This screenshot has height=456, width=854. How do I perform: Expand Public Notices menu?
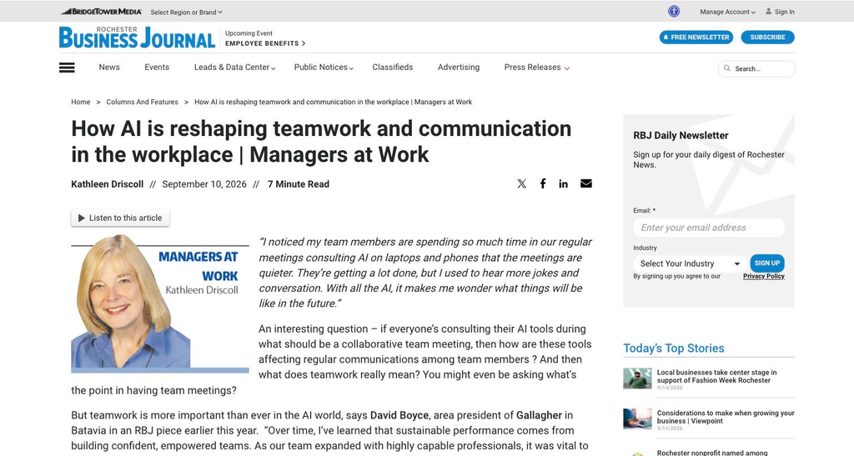324,68
